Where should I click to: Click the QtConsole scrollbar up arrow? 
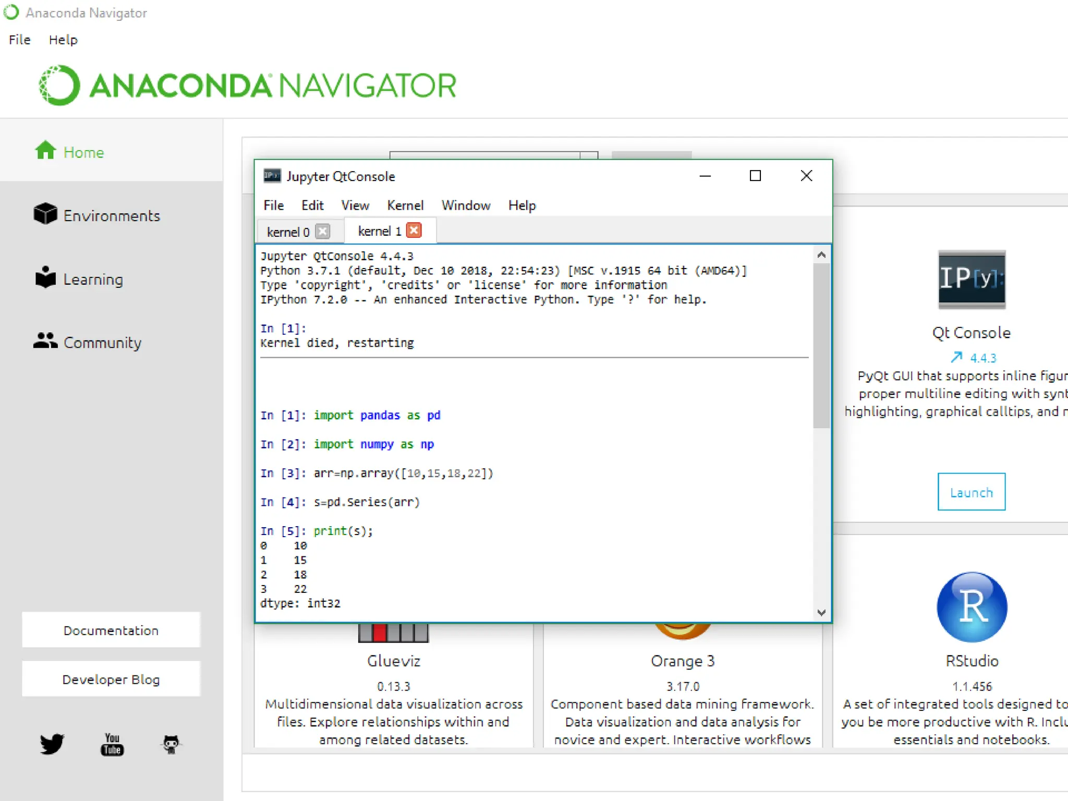(x=821, y=254)
